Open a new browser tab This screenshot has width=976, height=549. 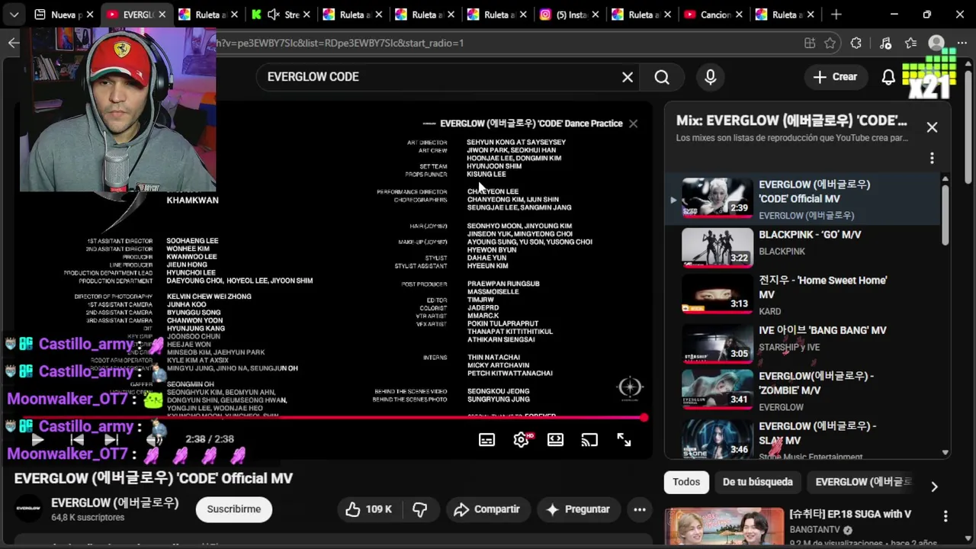pyautogui.click(x=836, y=14)
